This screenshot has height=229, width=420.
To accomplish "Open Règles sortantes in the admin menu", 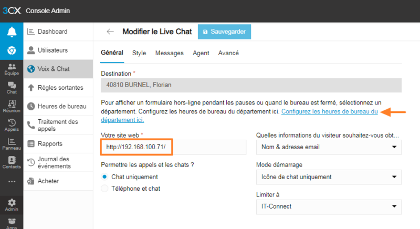I will 58,87.
